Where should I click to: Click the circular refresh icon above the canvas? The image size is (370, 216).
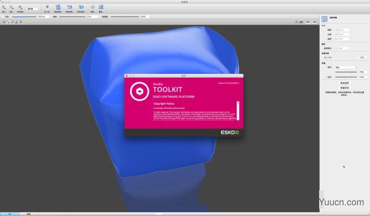click(296, 22)
